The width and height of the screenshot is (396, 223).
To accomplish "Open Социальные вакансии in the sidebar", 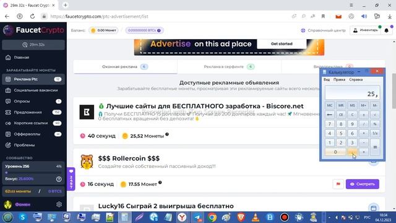I will click(x=33, y=90).
